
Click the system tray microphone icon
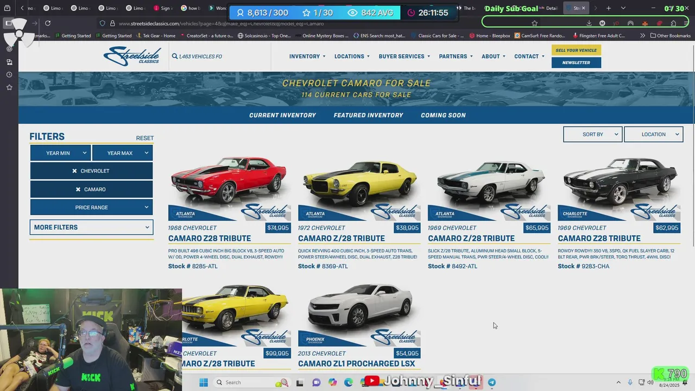click(630, 382)
